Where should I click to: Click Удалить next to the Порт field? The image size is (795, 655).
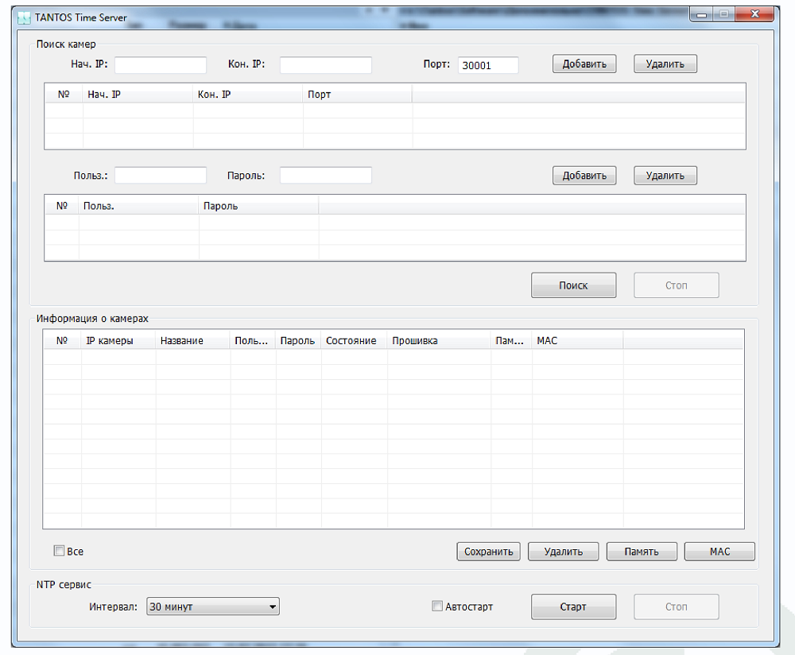(x=665, y=64)
